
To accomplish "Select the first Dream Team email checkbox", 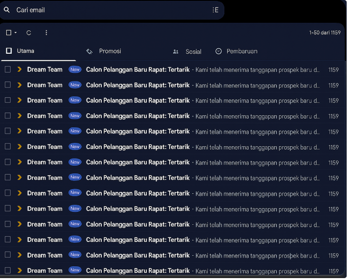I will click(x=8, y=70).
